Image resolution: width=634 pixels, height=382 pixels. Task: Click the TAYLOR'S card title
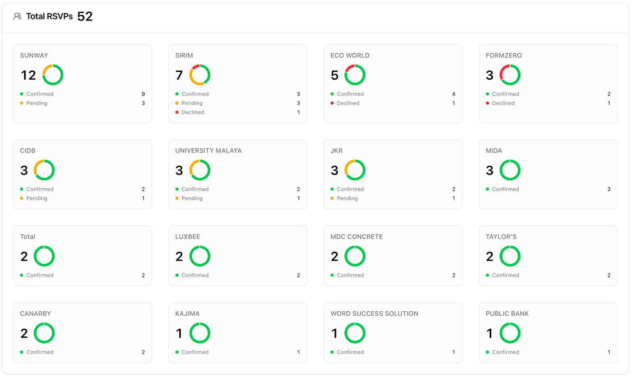(501, 236)
